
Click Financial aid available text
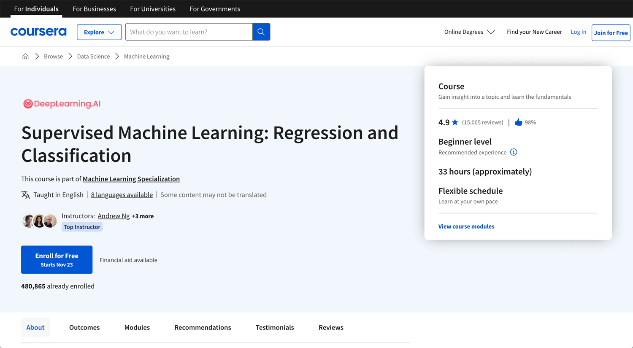128,260
